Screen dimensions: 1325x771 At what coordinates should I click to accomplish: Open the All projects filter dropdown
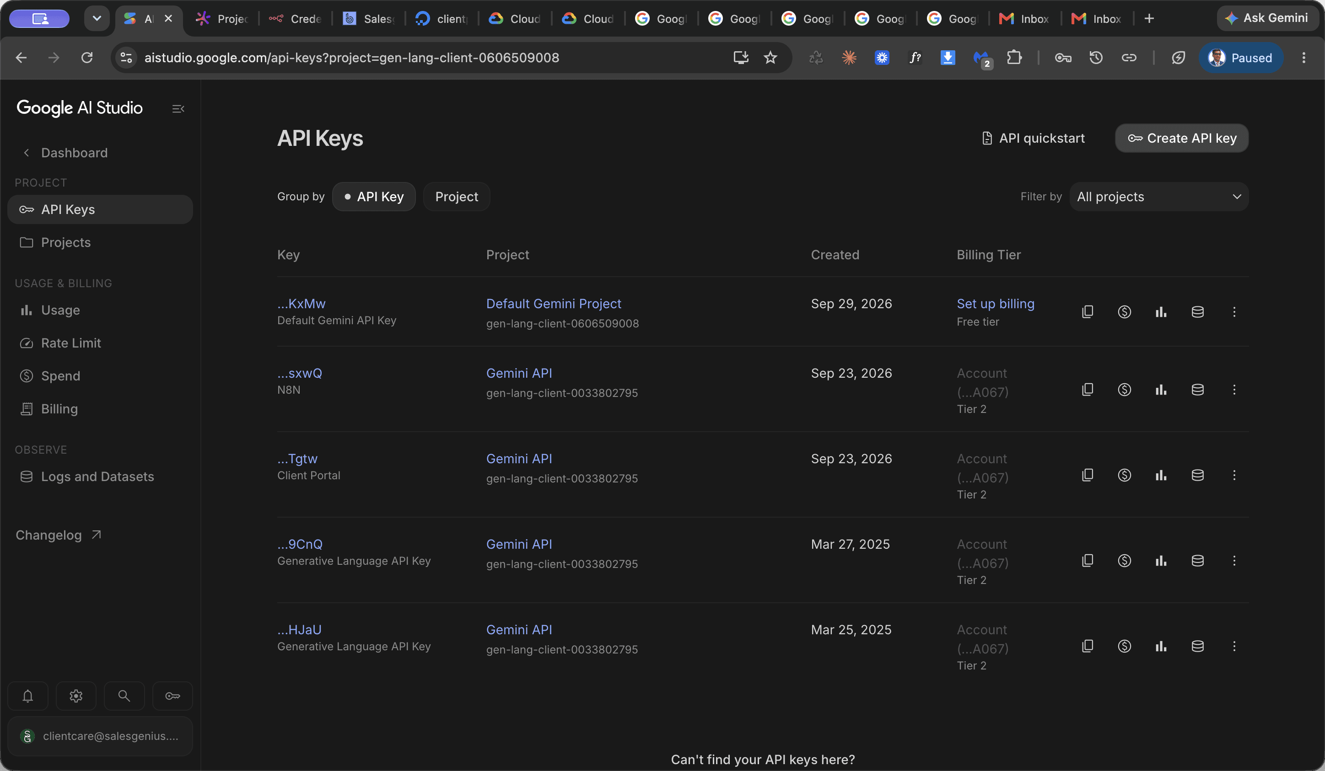[x=1159, y=197]
